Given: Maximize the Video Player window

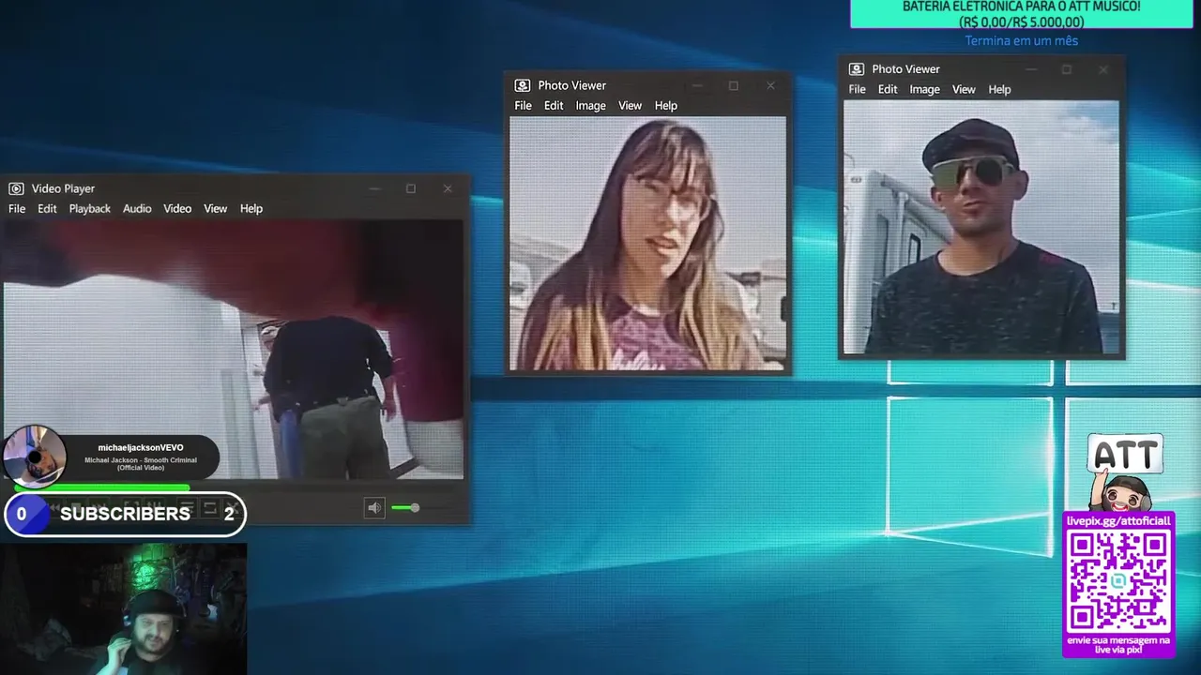Looking at the screenshot, I should tap(410, 188).
